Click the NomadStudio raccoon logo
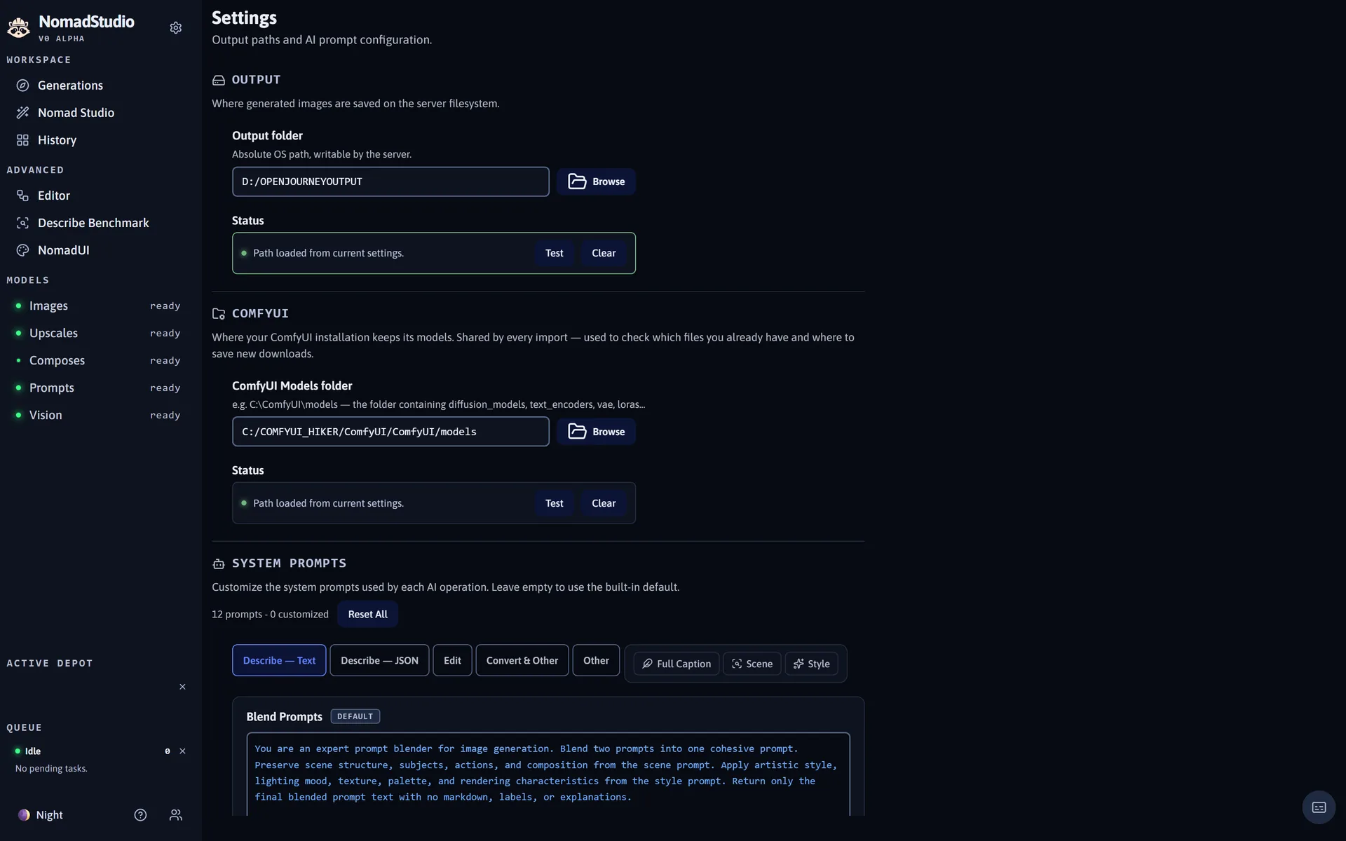1346x841 pixels. coord(18,28)
